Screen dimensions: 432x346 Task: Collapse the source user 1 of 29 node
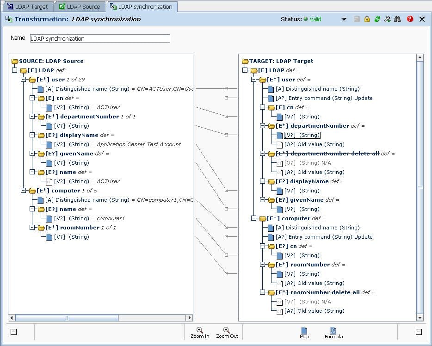click(24, 80)
